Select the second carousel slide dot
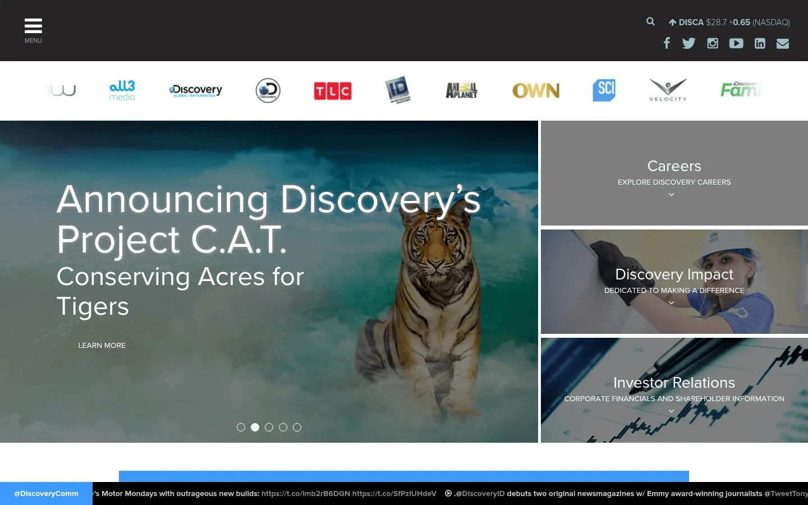The image size is (808, 505). pyautogui.click(x=255, y=427)
